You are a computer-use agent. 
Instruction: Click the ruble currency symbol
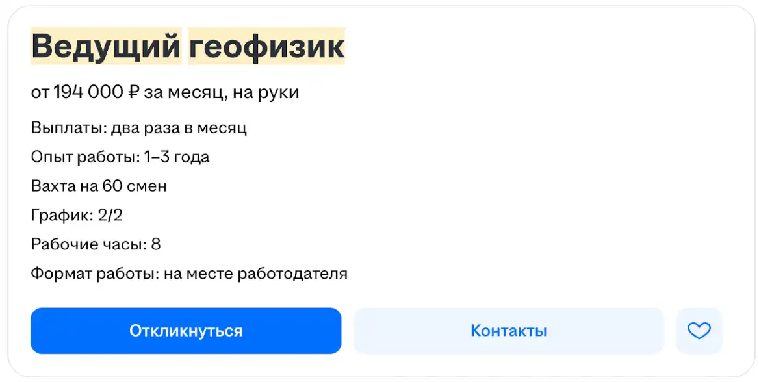click(x=133, y=92)
